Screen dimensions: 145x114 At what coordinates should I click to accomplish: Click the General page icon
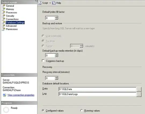[3, 6]
